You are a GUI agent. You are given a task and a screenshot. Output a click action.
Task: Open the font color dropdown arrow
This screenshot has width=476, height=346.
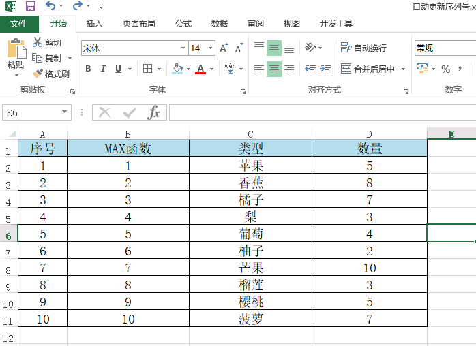211,69
